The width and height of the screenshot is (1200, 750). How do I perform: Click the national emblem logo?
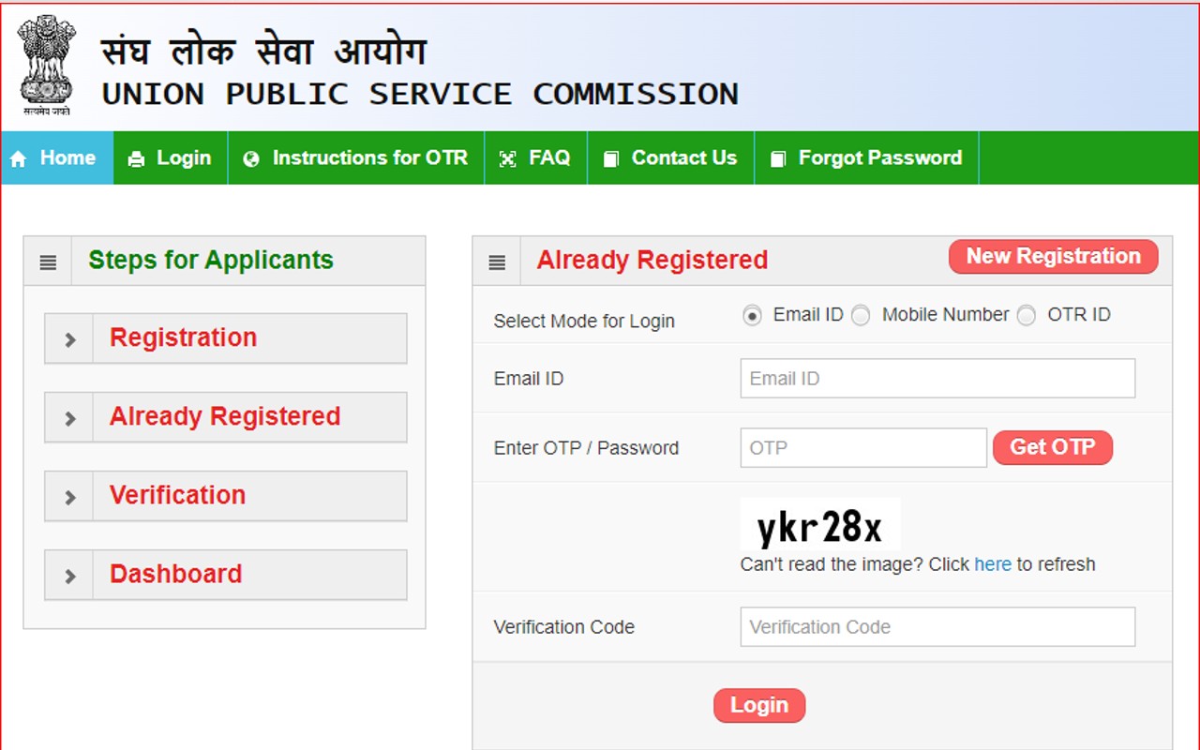pos(46,66)
